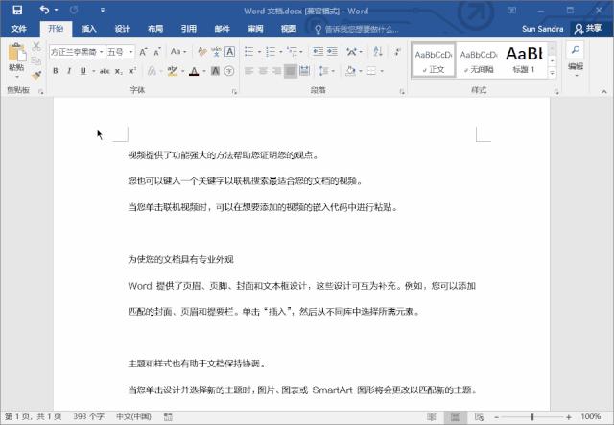
Task: Collapse the ribbon with the arrow
Action: pyautogui.click(x=603, y=92)
